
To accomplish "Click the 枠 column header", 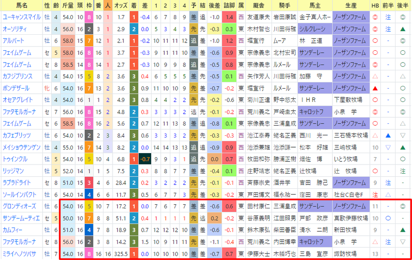I will tap(89, 5).
